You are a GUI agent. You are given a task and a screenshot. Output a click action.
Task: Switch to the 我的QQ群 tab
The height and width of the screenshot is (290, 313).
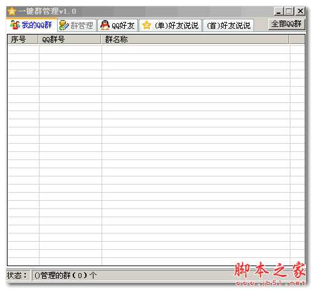(31, 25)
